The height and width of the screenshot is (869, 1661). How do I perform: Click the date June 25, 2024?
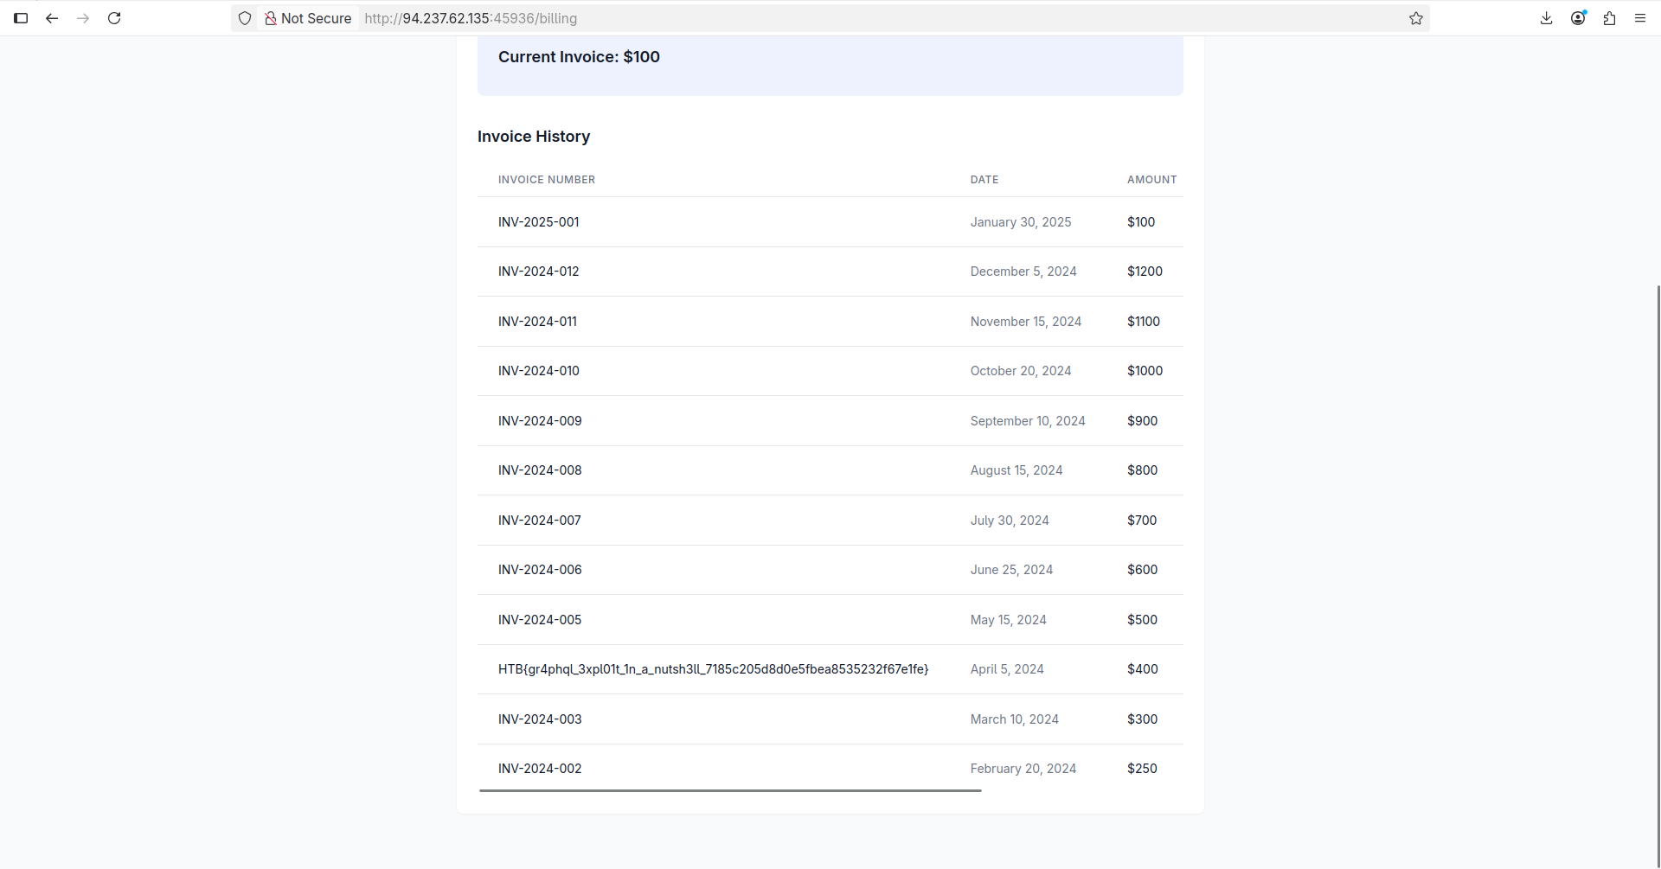coord(1011,570)
